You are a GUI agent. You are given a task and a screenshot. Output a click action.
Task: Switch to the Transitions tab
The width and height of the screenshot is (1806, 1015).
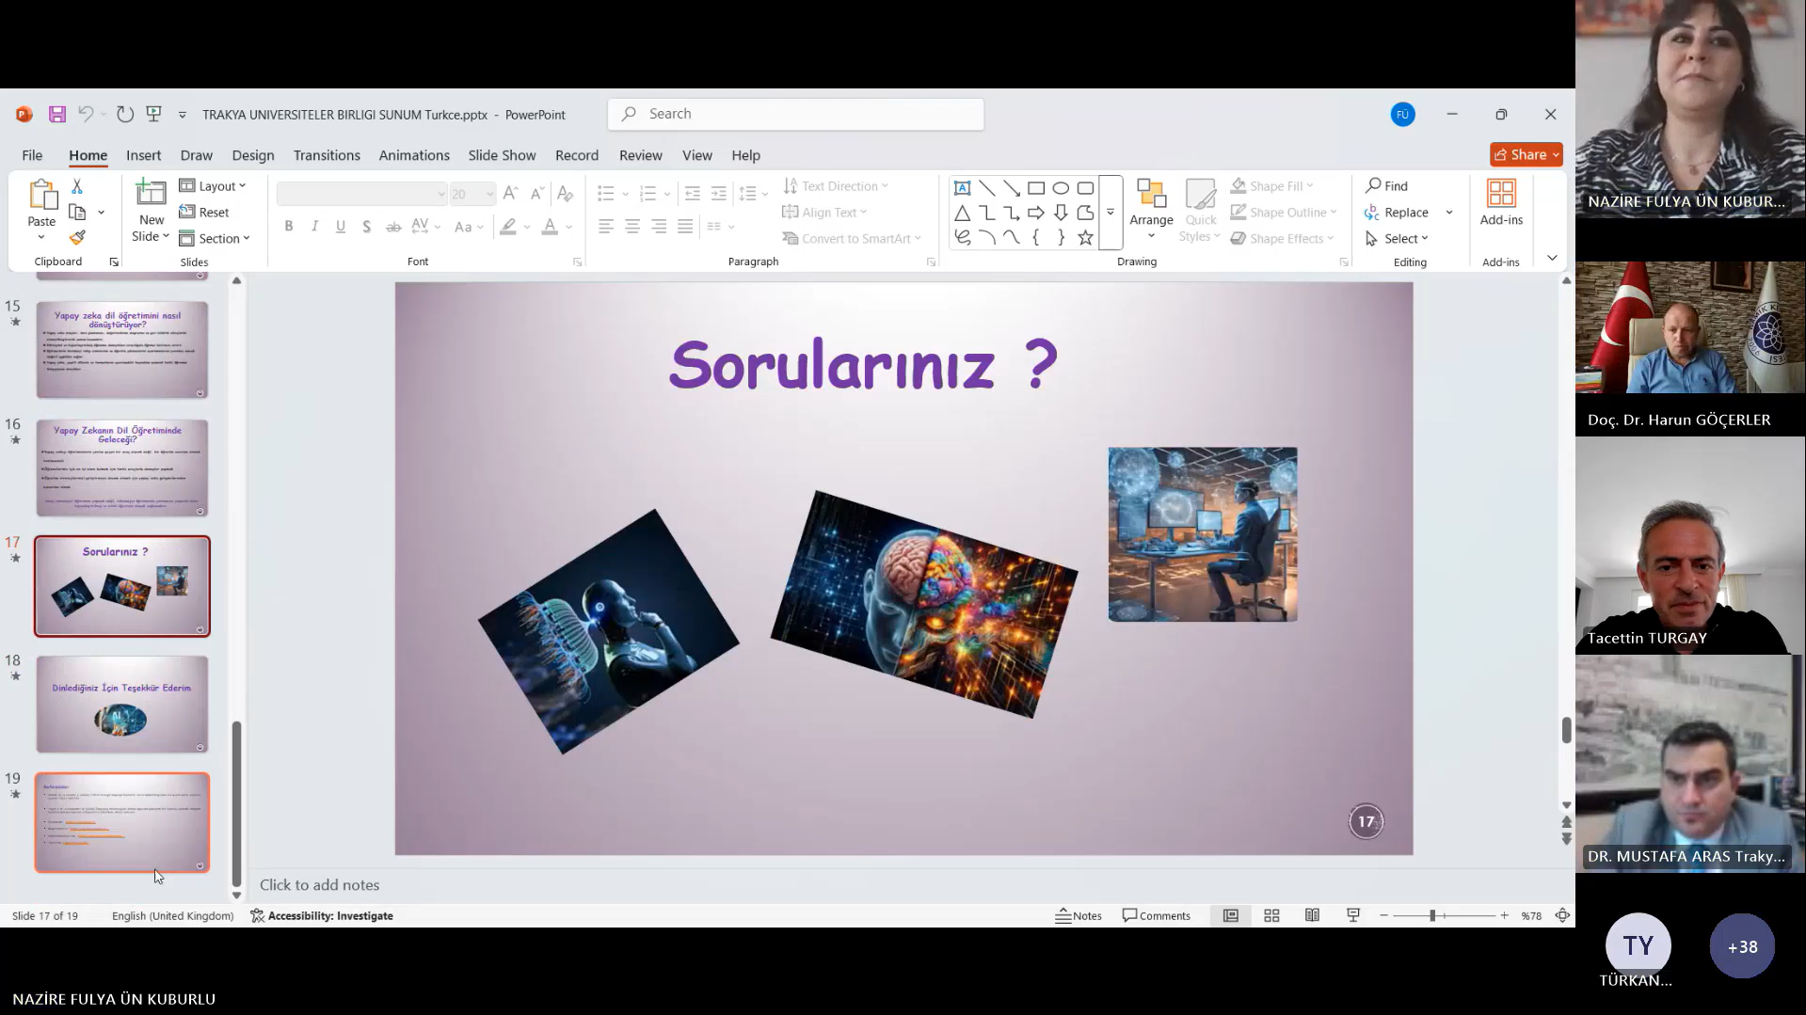pos(327,155)
